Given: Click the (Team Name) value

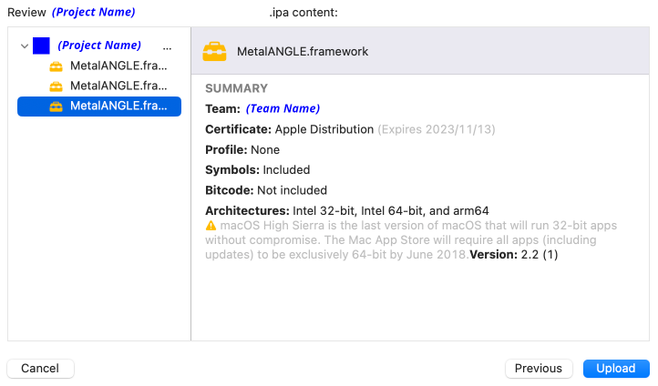Looking at the screenshot, I should pos(283,108).
